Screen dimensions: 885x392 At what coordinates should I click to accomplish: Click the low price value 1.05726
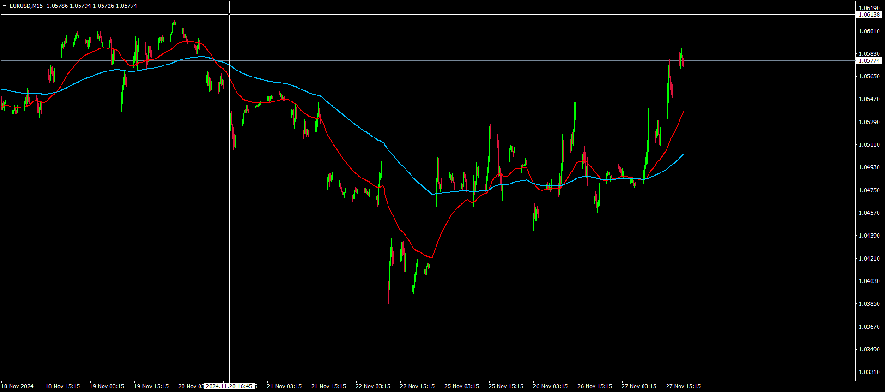[103, 6]
